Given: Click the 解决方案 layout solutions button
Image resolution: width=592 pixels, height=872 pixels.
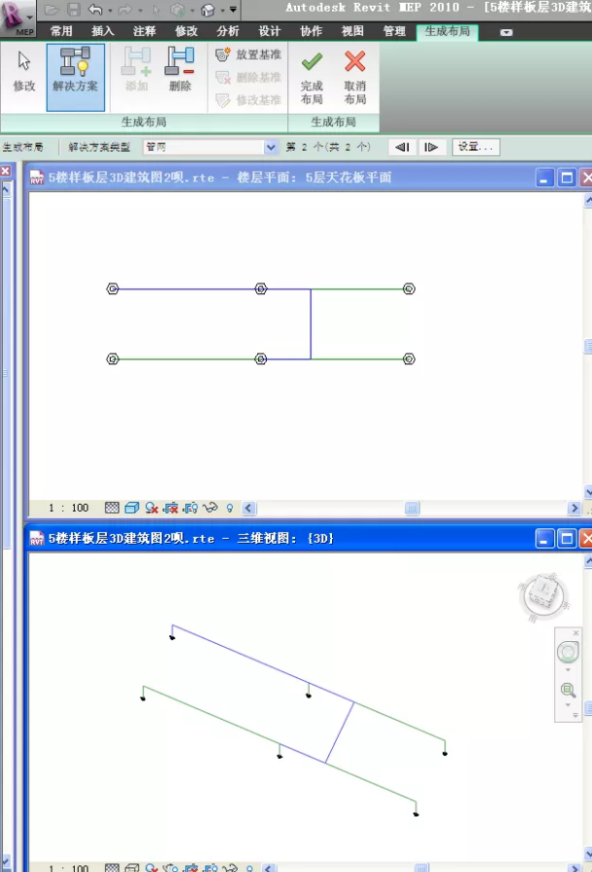Looking at the screenshot, I should (75, 77).
